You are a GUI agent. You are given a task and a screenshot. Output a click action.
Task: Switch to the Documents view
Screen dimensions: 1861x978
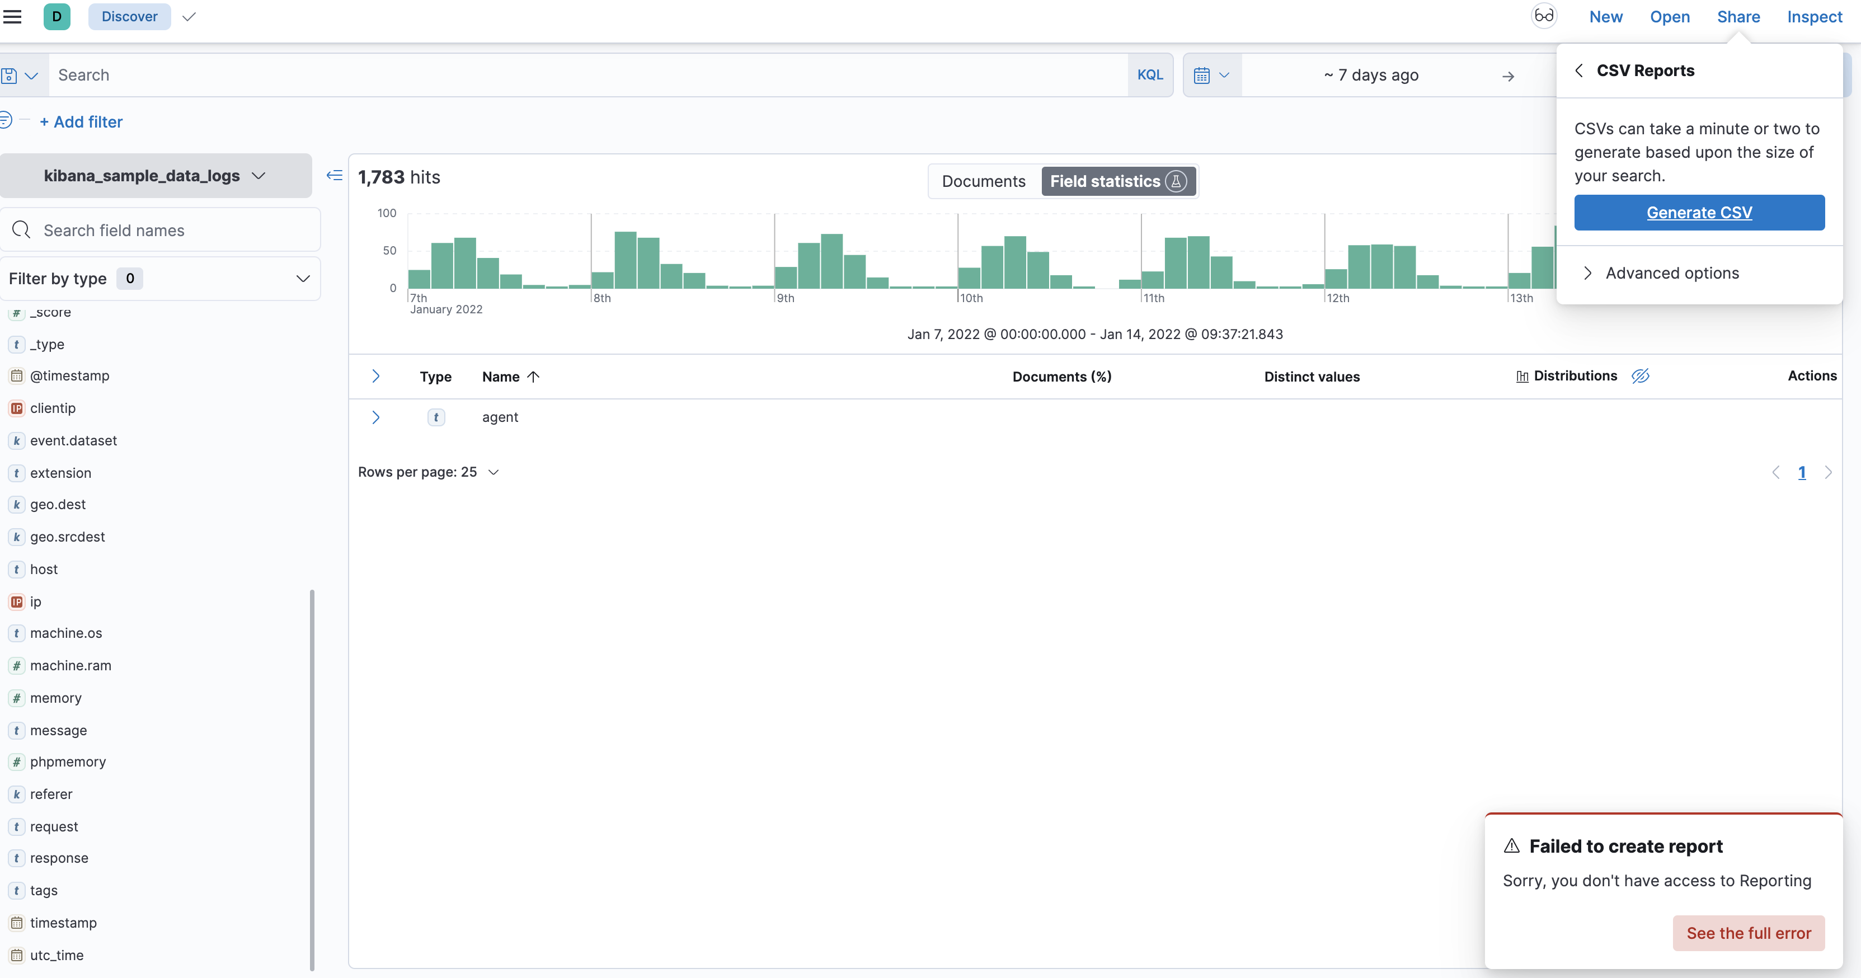point(983,181)
